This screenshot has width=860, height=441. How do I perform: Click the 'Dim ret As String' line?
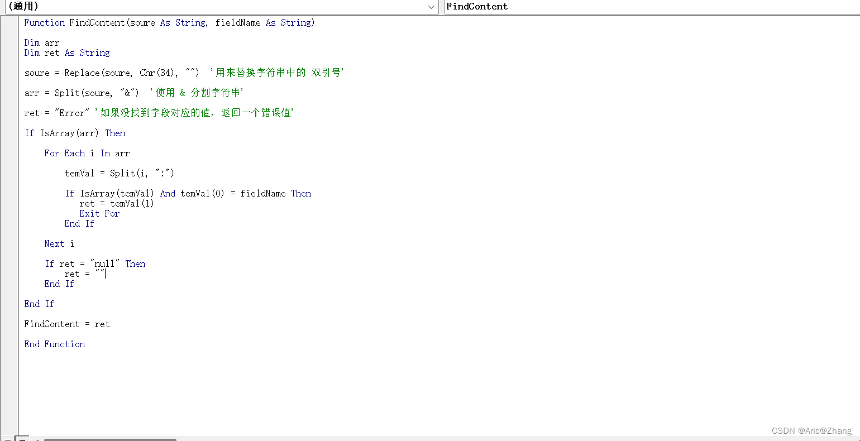(x=67, y=52)
